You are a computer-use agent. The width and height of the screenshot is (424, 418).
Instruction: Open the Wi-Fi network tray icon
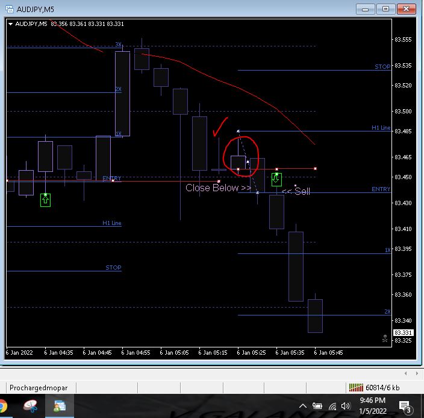(x=332, y=406)
